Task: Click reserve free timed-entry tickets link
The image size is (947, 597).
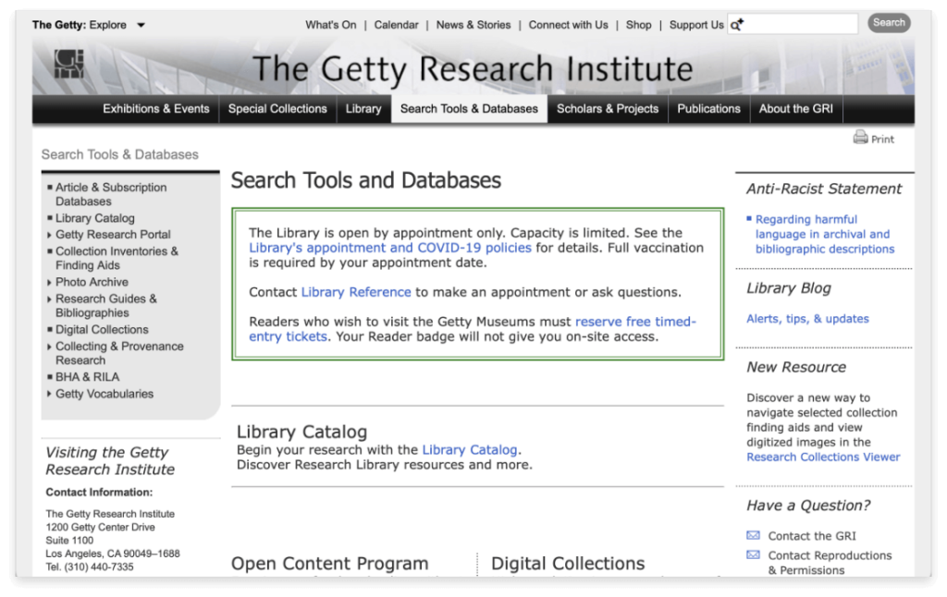Action: pos(473,329)
